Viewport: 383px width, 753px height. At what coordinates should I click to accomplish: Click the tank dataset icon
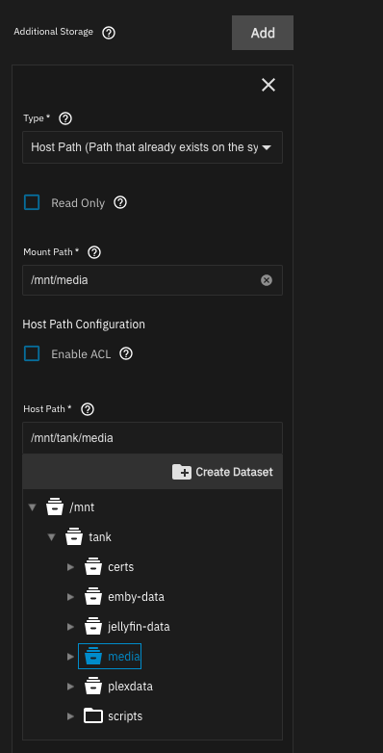74,537
